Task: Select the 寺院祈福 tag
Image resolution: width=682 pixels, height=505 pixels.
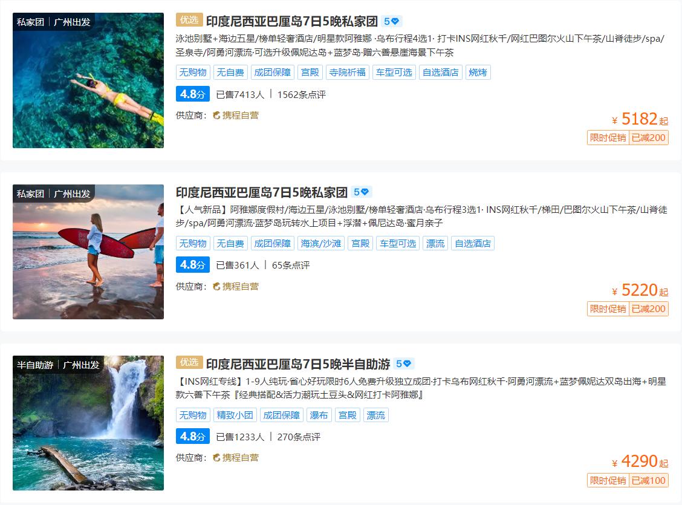Action: 348,72
